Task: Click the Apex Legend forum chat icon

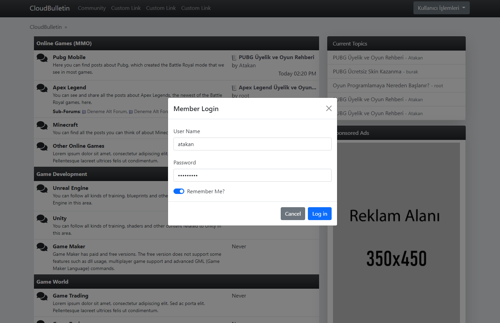Action: coord(42,88)
